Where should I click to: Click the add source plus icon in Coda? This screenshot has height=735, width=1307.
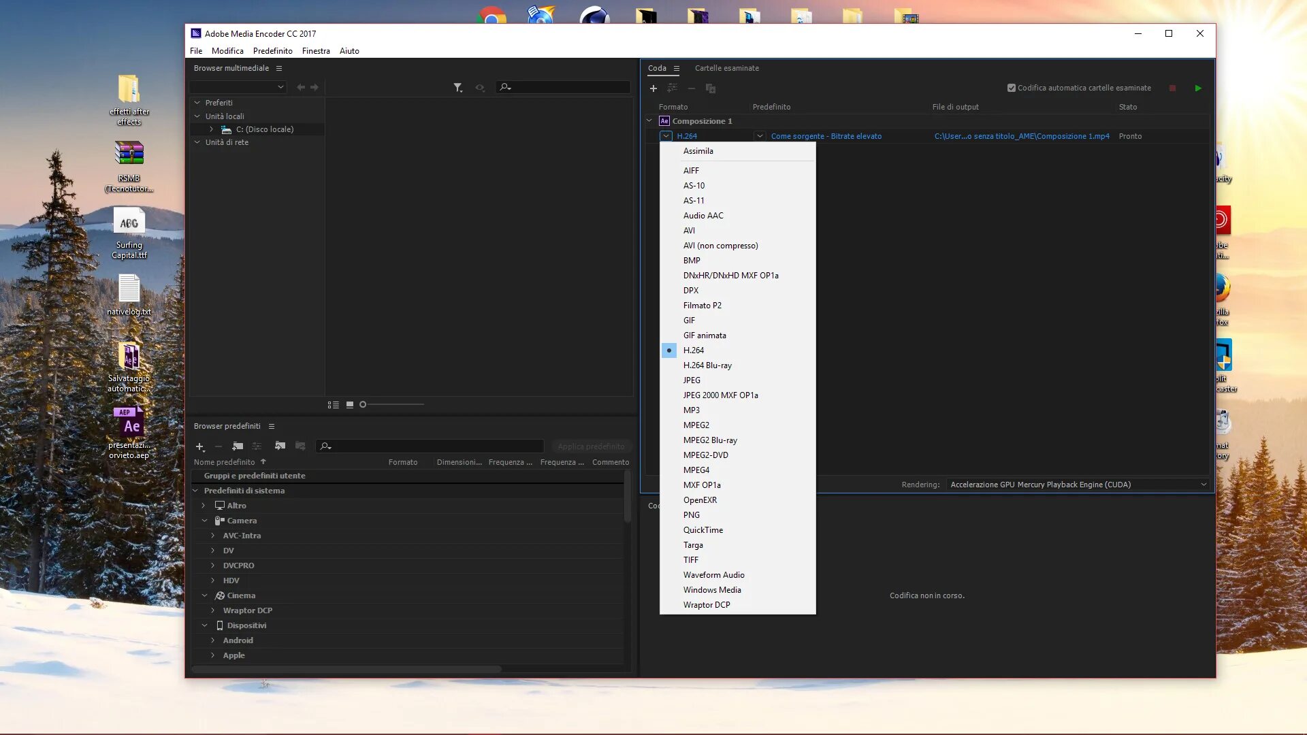(x=653, y=88)
